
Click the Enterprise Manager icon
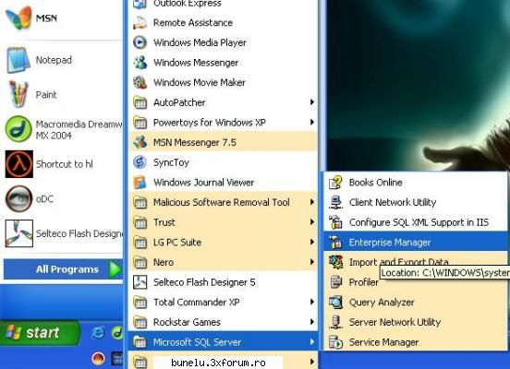pyautogui.click(x=335, y=243)
